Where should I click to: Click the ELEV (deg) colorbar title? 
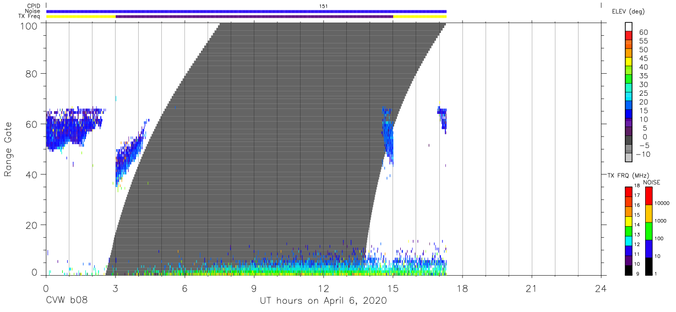(x=629, y=12)
